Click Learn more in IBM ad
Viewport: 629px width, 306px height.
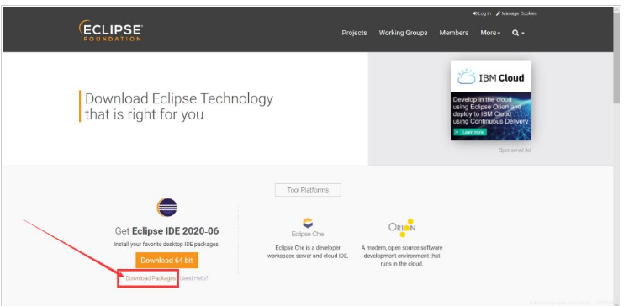tap(470, 132)
